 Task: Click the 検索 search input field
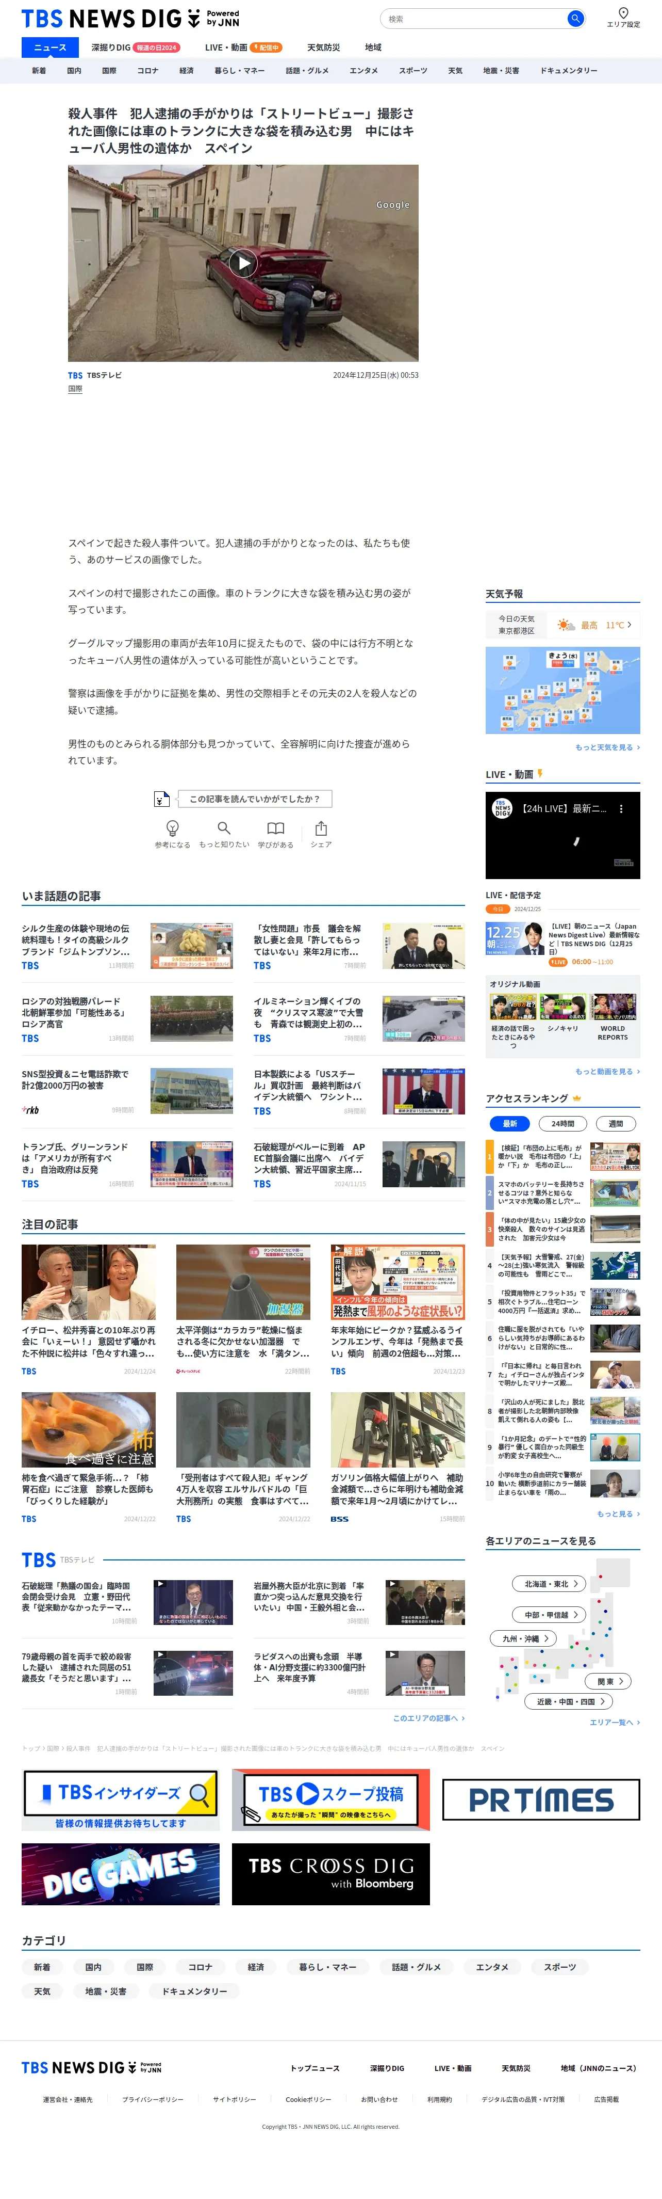coord(474,18)
